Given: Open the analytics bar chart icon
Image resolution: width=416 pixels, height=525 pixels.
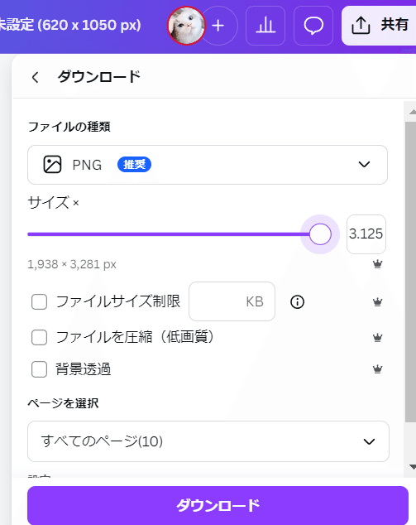Looking at the screenshot, I should (265, 26).
